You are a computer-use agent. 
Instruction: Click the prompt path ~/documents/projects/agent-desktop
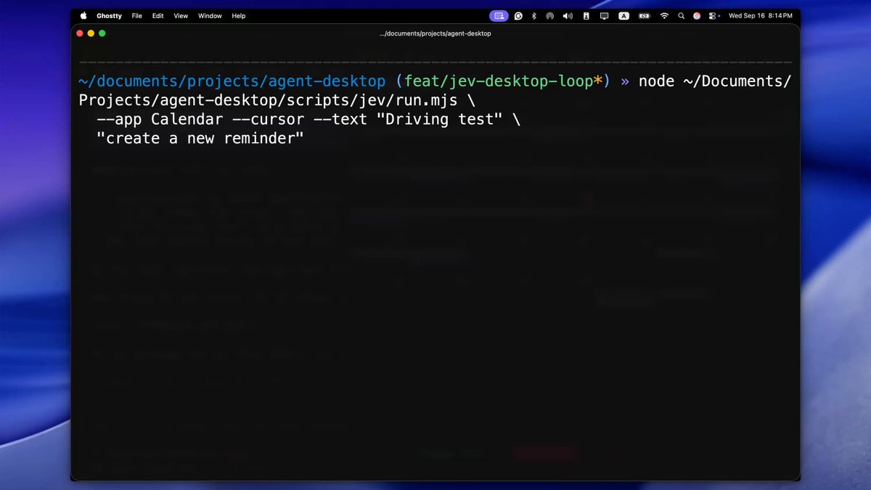point(232,81)
